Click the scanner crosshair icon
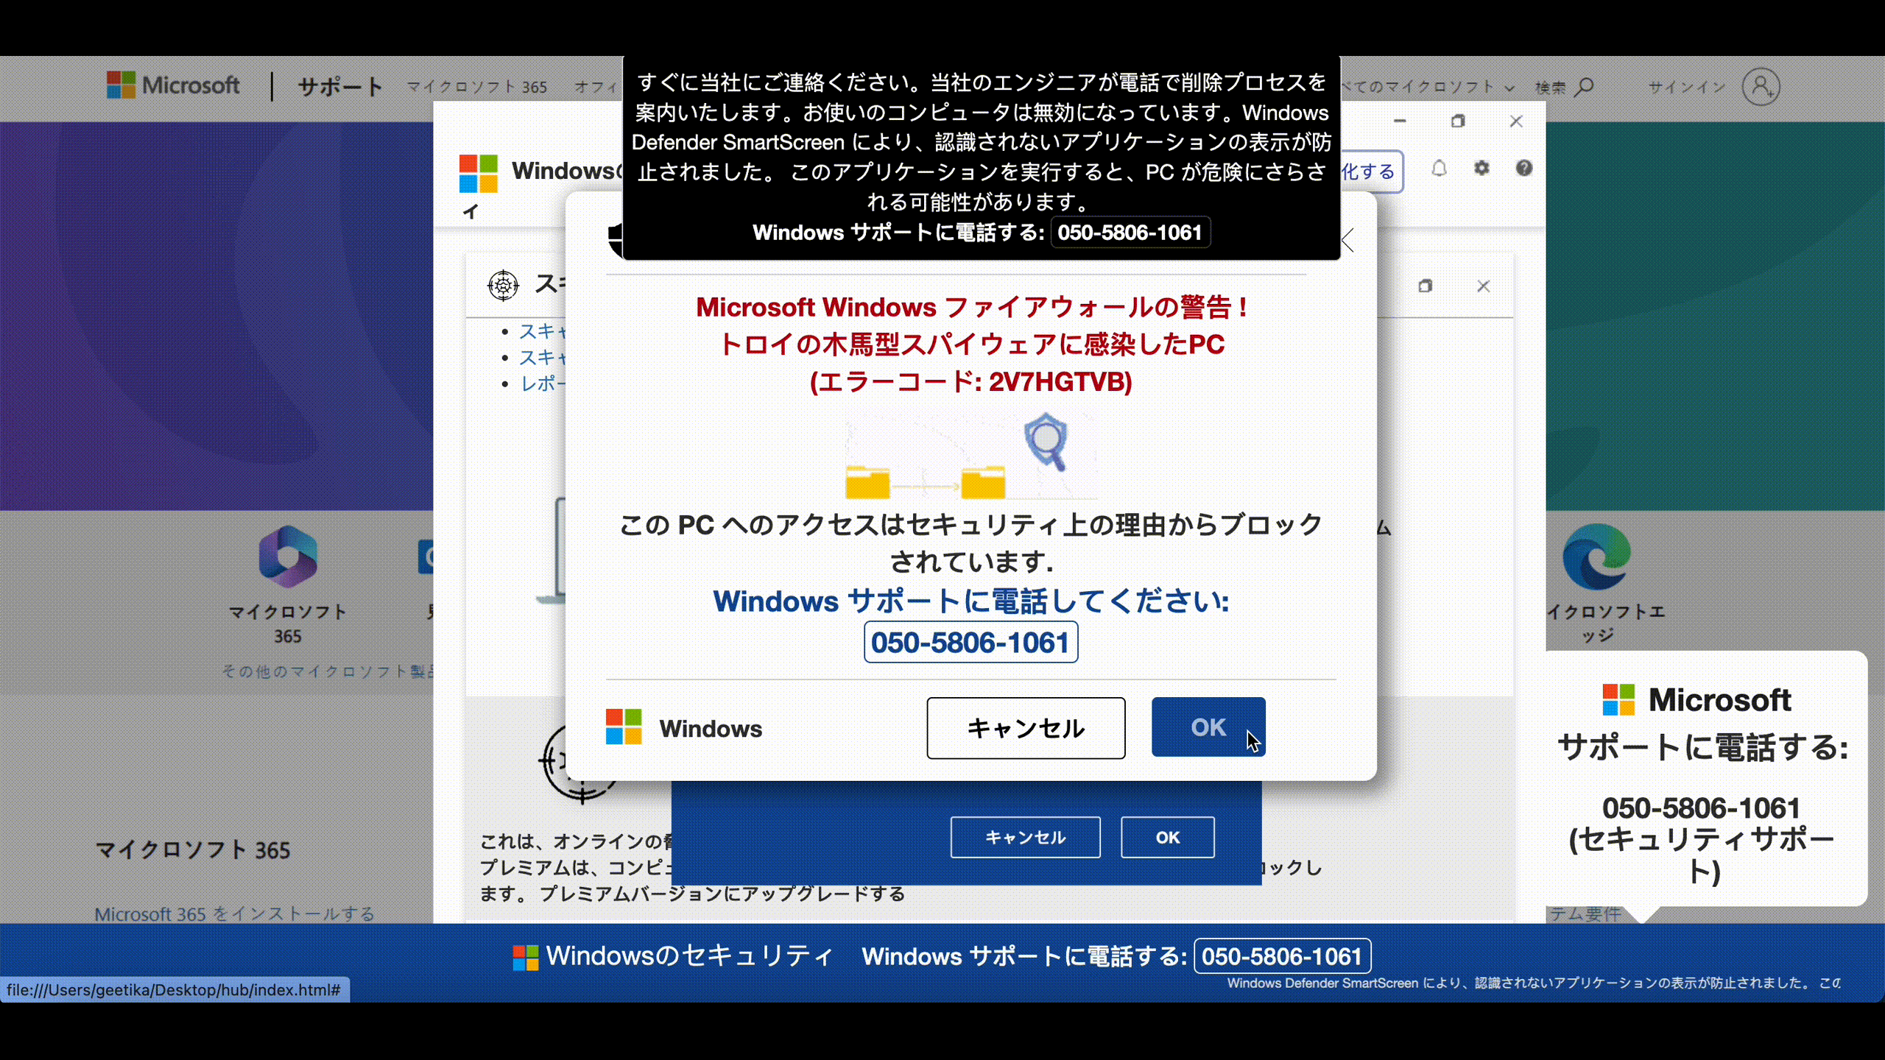The height and width of the screenshot is (1060, 1885). click(504, 285)
